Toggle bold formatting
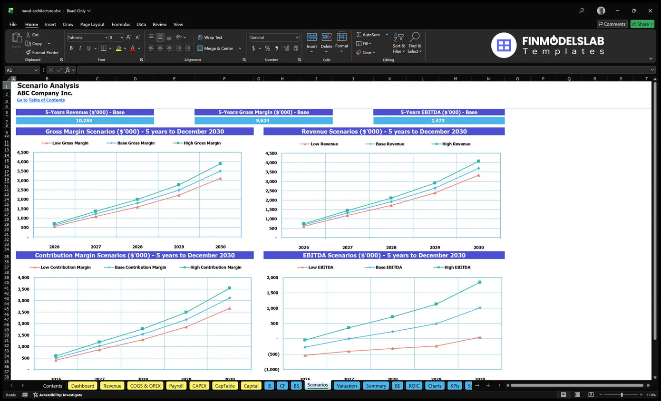The height and width of the screenshot is (401, 661). coord(71,48)
